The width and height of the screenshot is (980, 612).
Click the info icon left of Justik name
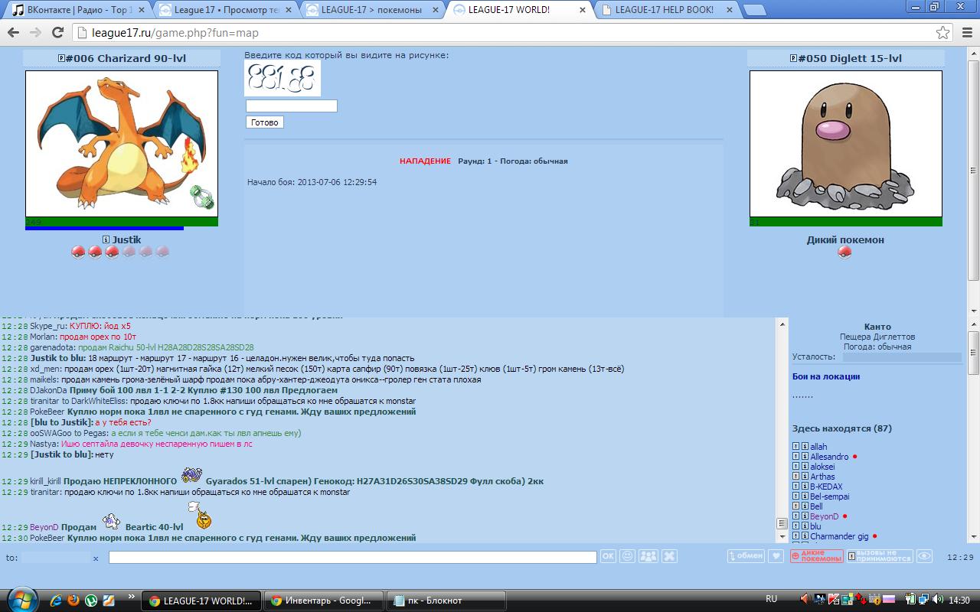click(x=106, y=240)
